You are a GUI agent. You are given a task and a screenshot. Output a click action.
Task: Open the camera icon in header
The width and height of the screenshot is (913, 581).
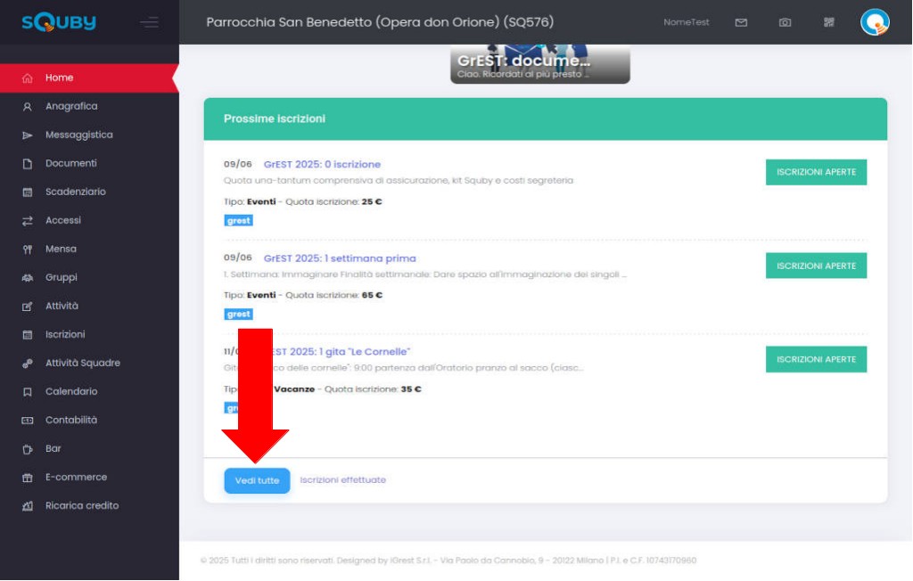pyautogui.click(x=785, y=22)
